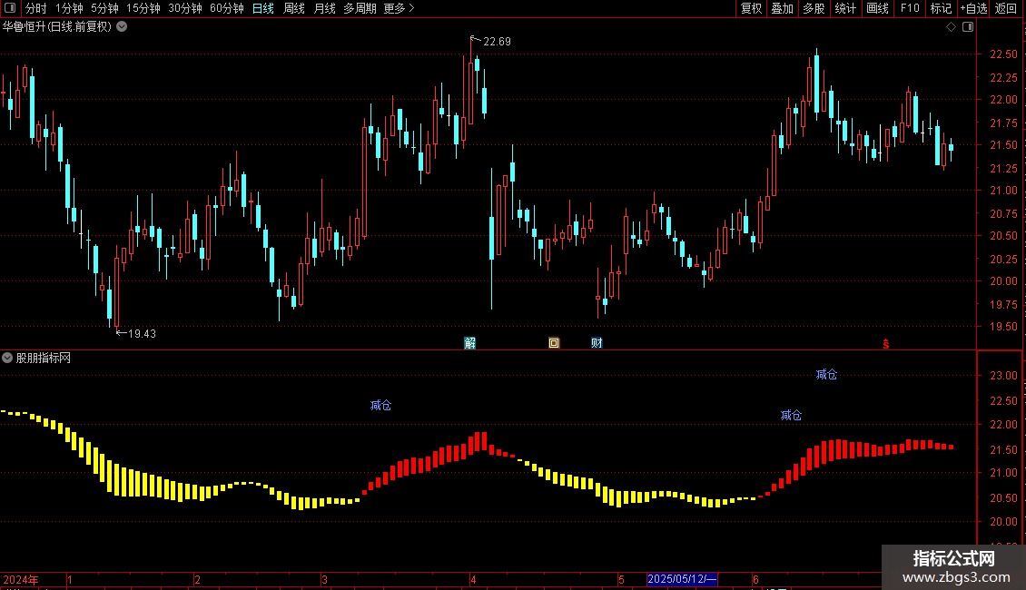Open dropdown beside 华鲁恒升 chart title
The image size is (1026, 590).
point(122,27)
